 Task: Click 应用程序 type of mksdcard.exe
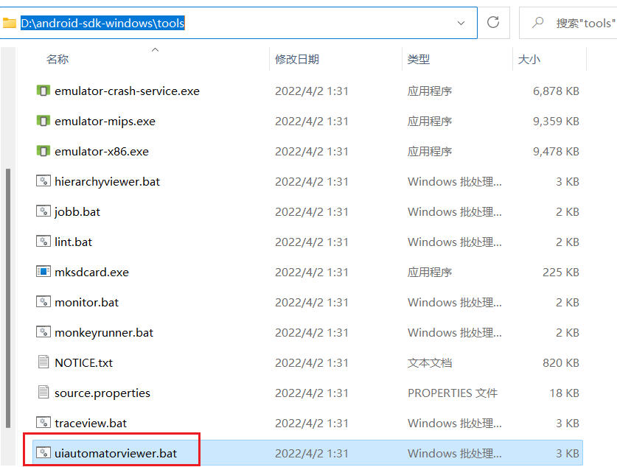(430, 272)
